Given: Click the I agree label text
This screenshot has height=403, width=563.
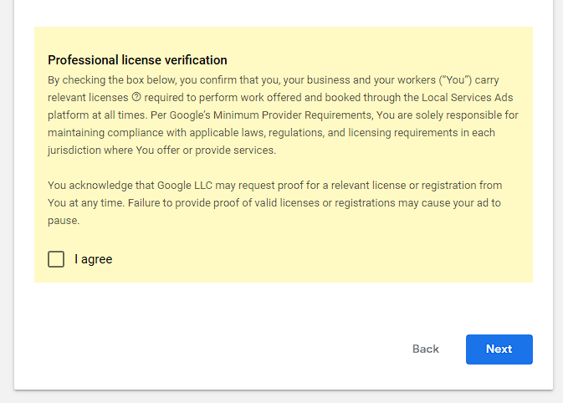Looking at the screenshot, I should [93, 259].
